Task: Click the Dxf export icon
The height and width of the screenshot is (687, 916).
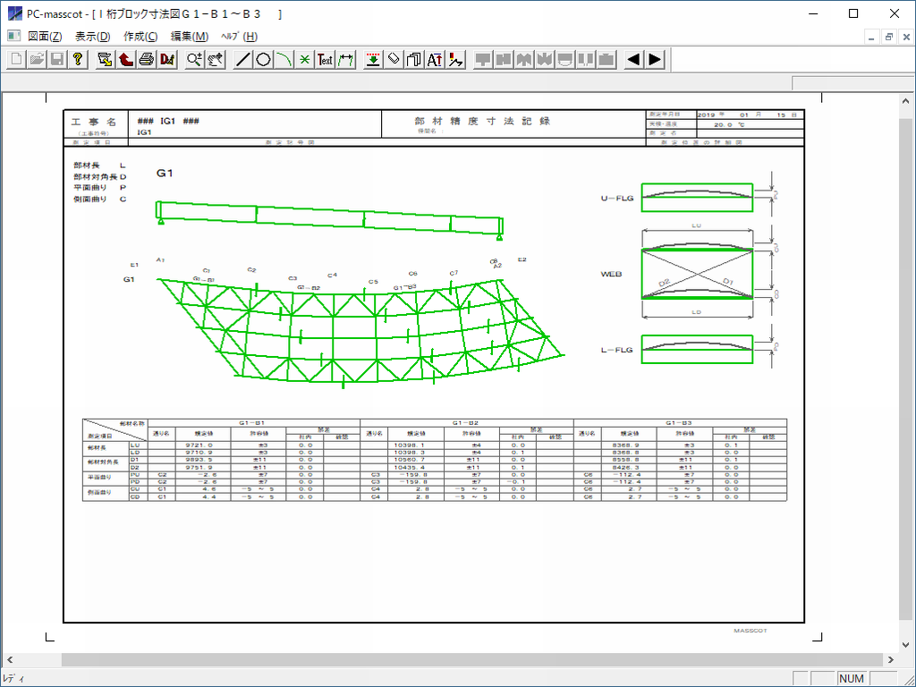Action: pyautogui.click(x=167, y=60)
